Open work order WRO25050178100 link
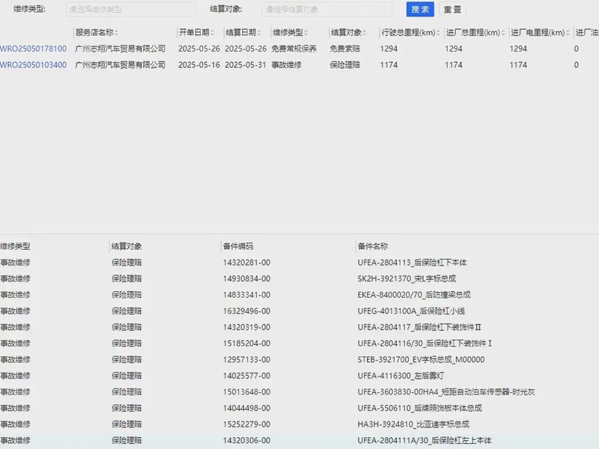The width and height of the screenshot is (599, 449). pos(33,49)
